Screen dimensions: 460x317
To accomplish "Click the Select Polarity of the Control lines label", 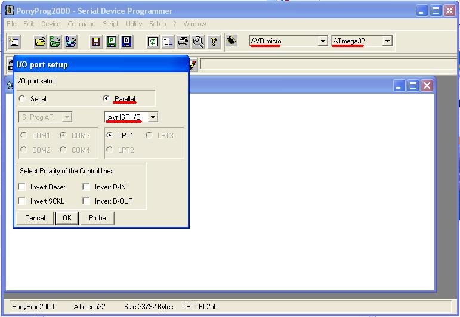I will tap(67, 171).
